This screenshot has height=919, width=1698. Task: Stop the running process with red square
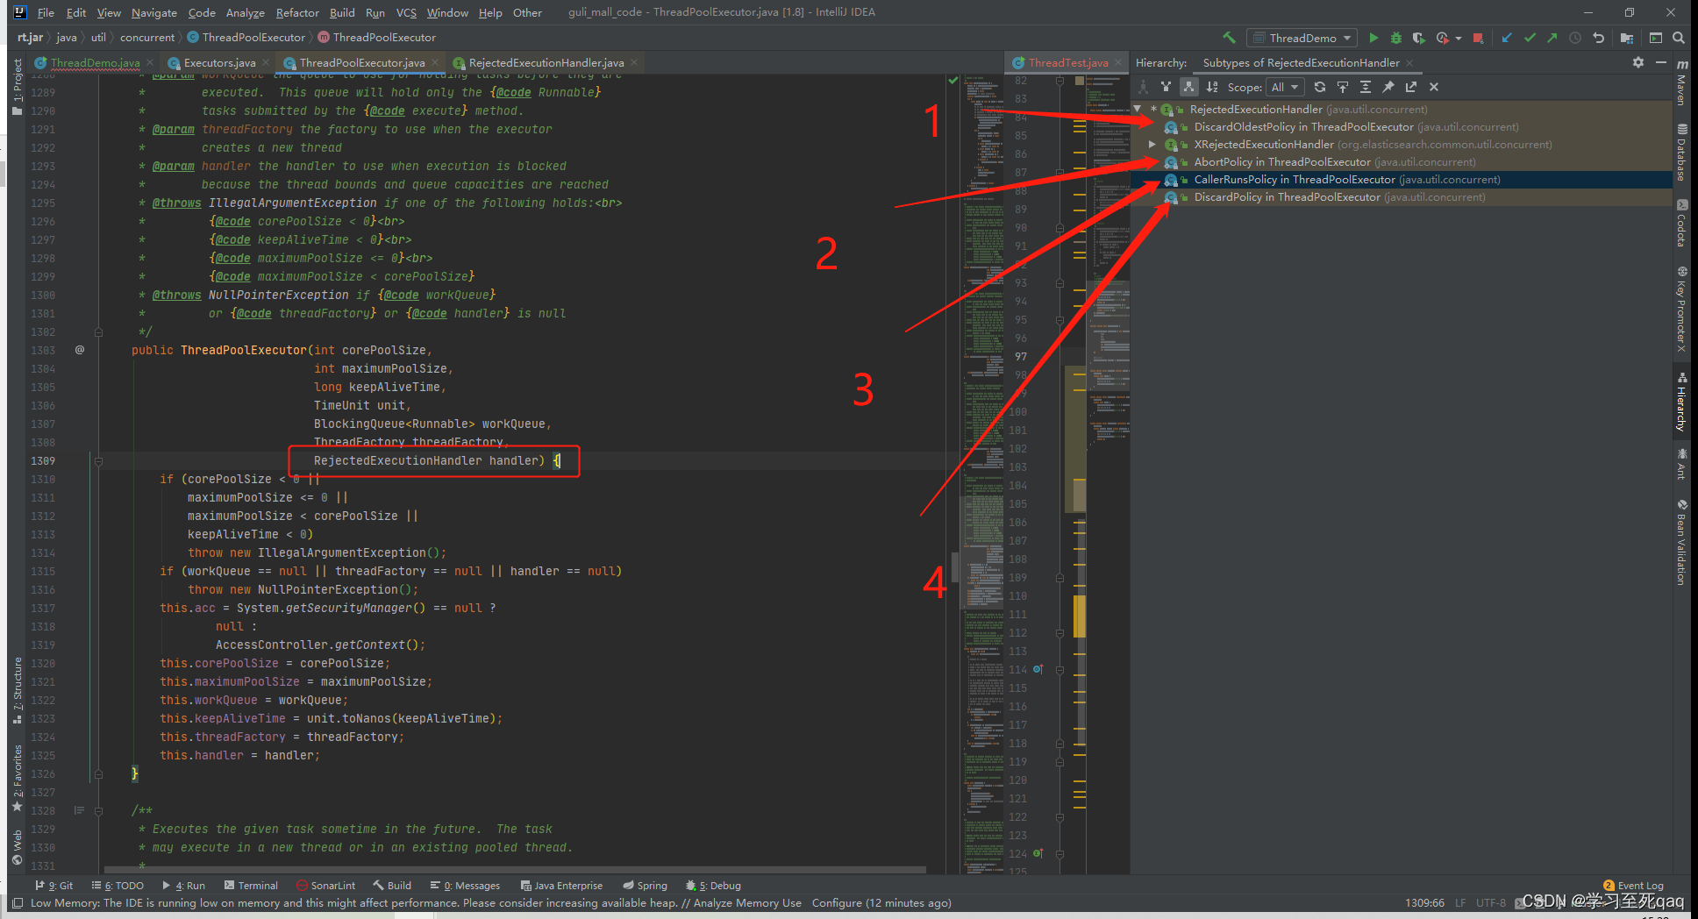1478,38
